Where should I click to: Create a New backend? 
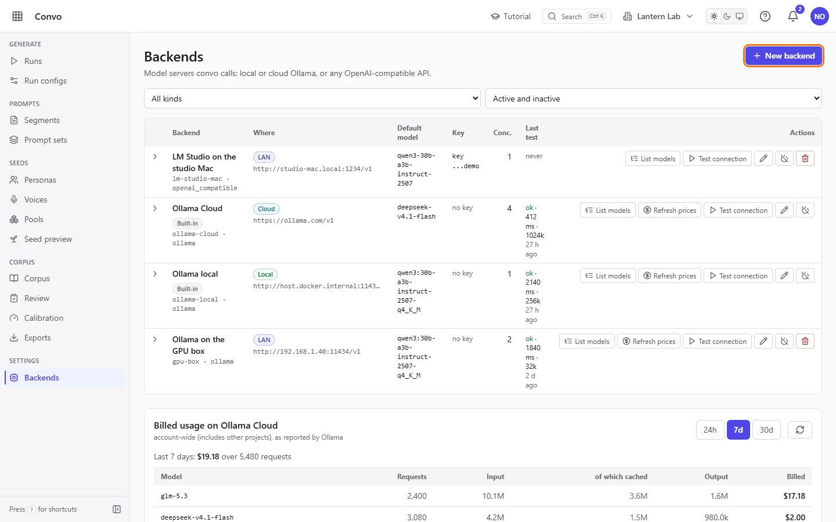pyautogui.click(x=784, y=56)
